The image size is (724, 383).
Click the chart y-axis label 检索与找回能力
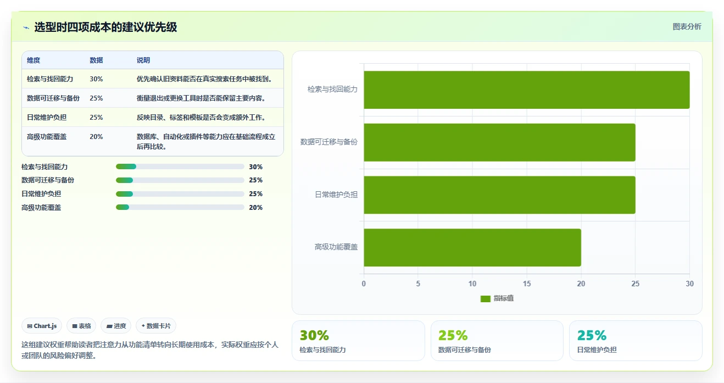[332, 90]
